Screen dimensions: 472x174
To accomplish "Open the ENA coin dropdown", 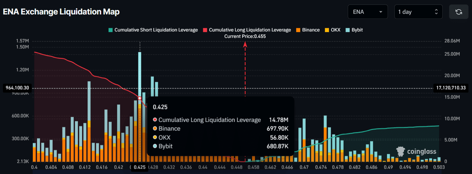I will (x=367, y=12).
